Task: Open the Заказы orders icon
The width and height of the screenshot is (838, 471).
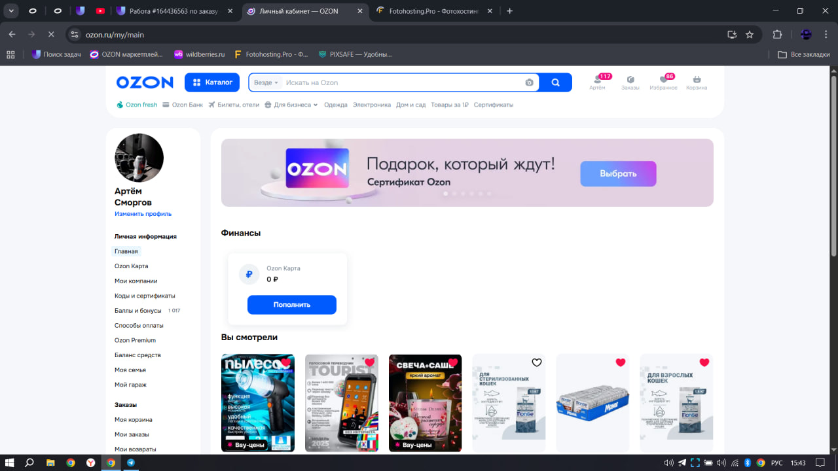Action: (630, 82)
